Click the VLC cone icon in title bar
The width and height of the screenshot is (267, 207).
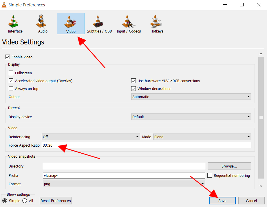pyautogui.click(x=4, y=5)
